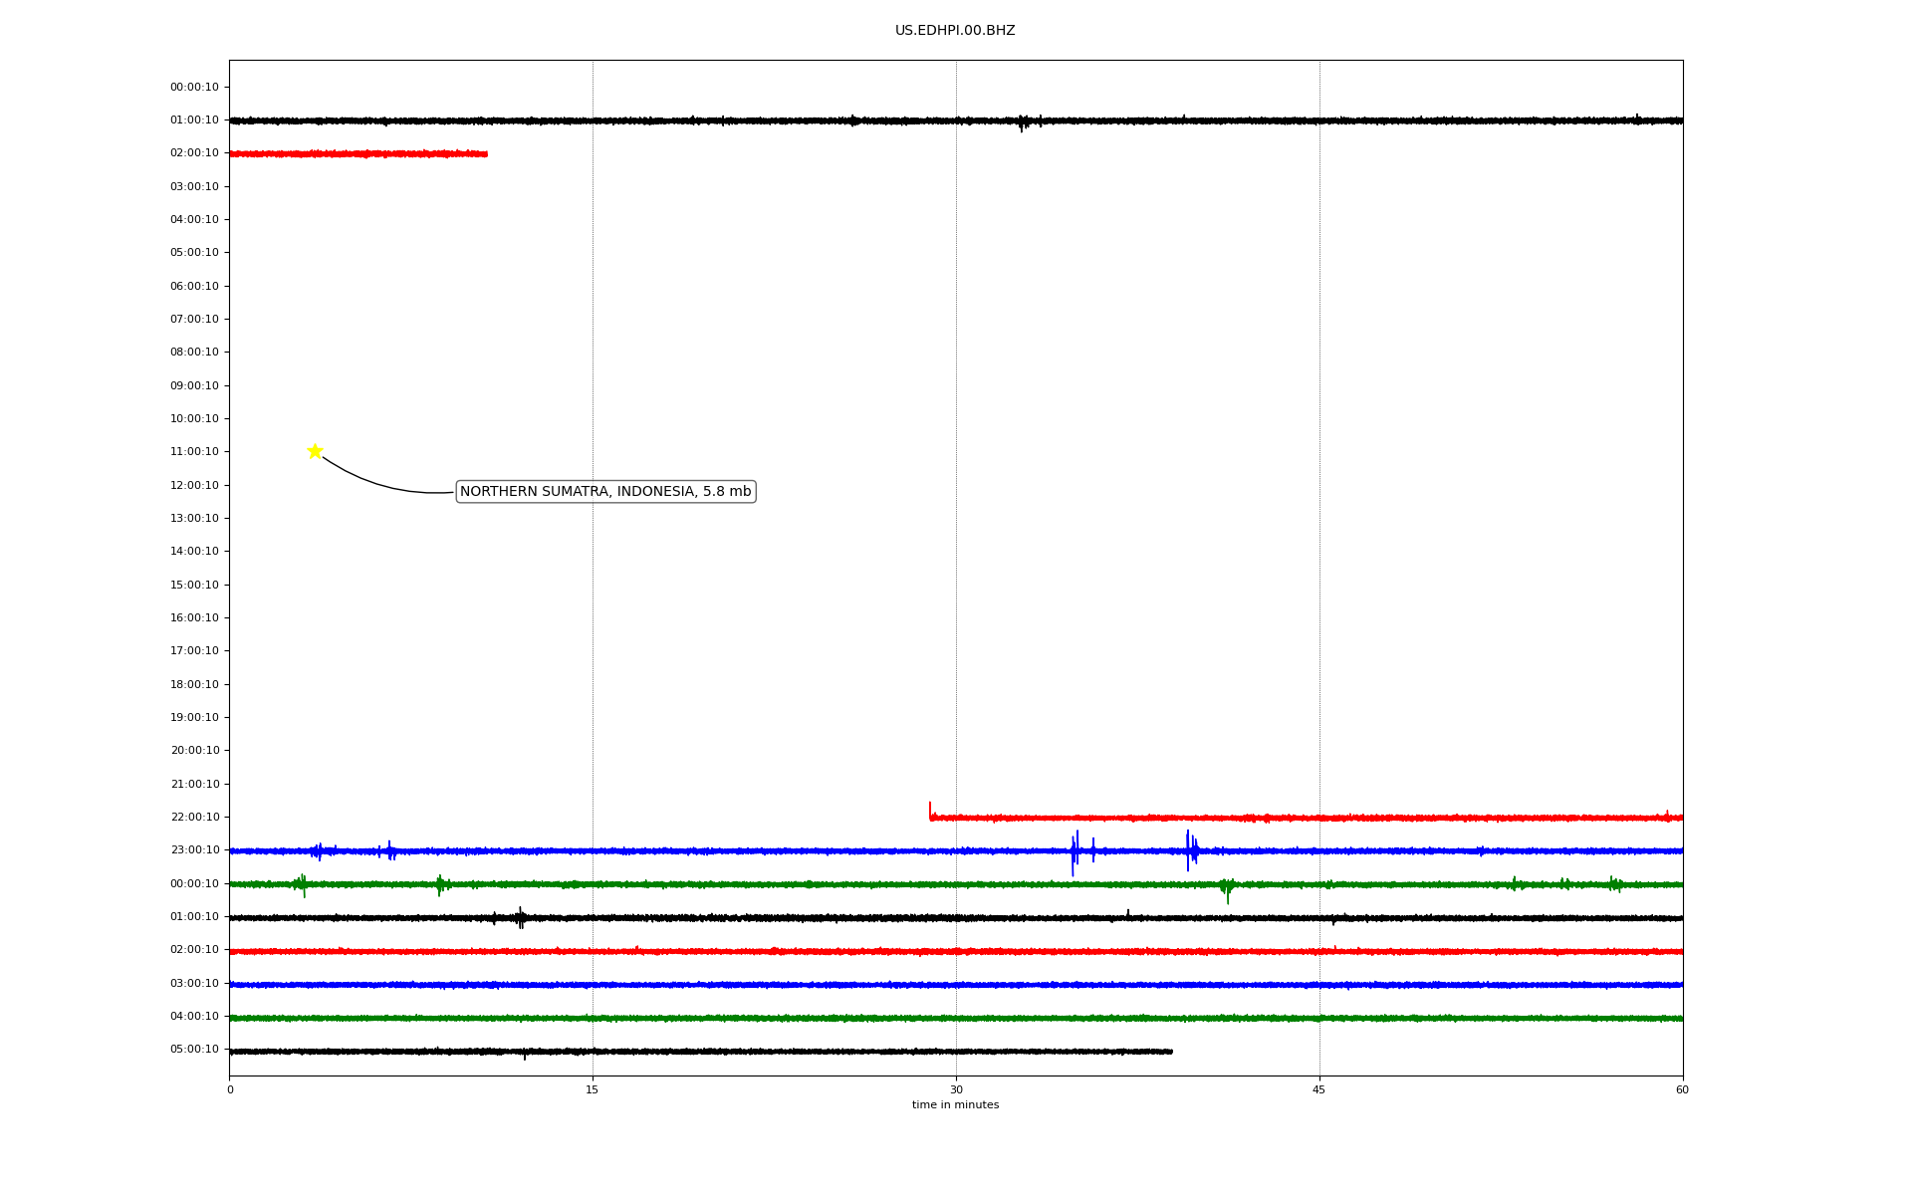Click the large blue spike pair on 23:00:10 trace
The height and width of the screenshot is (1195, 1912).
1075,851
